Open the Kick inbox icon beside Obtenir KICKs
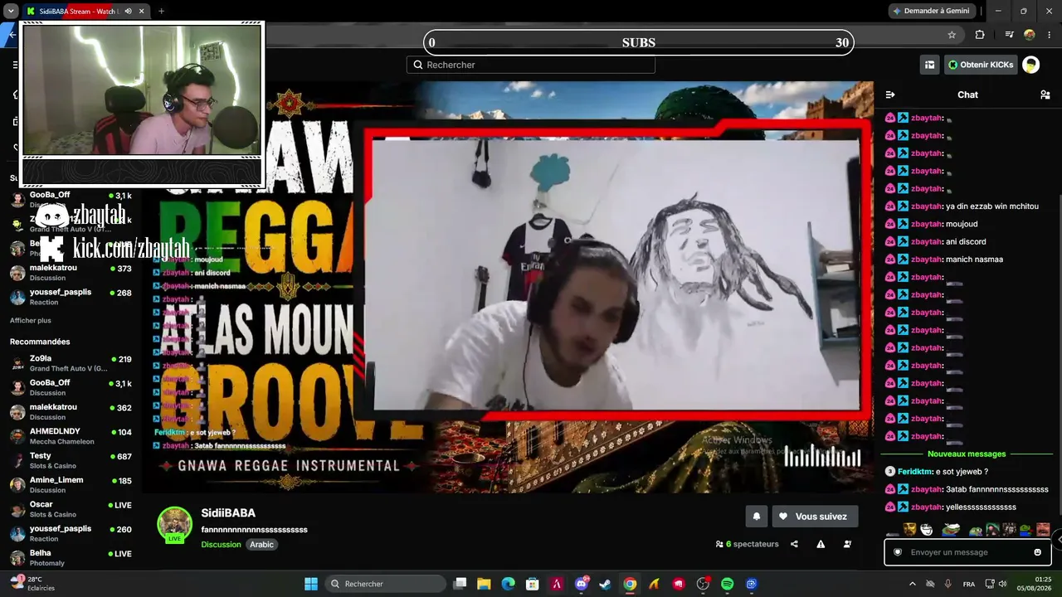1062x597 pixels. coord(929,65)
